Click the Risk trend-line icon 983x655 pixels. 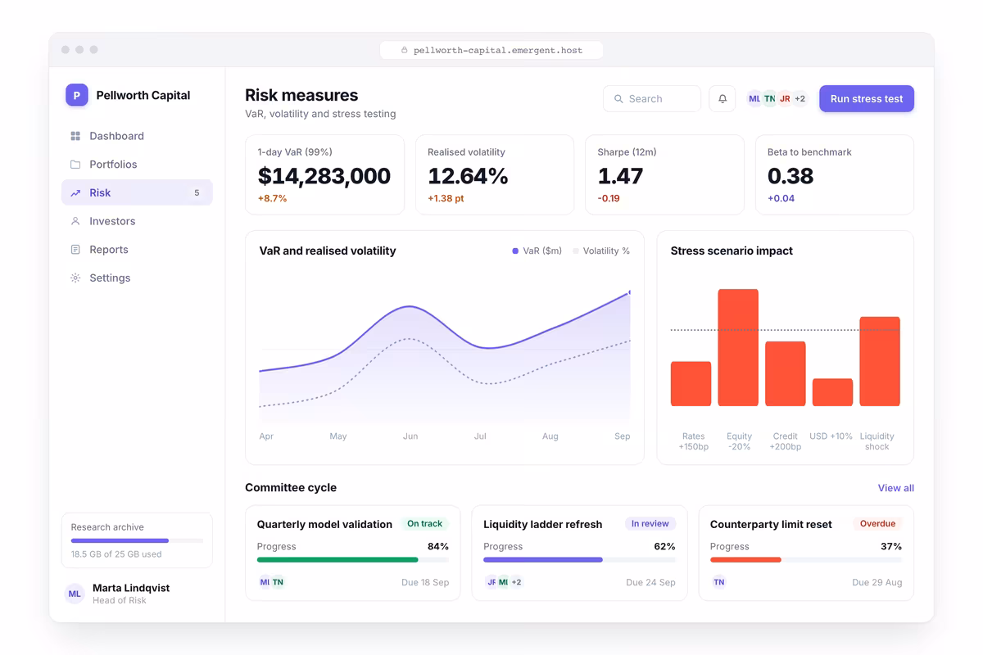75,193
